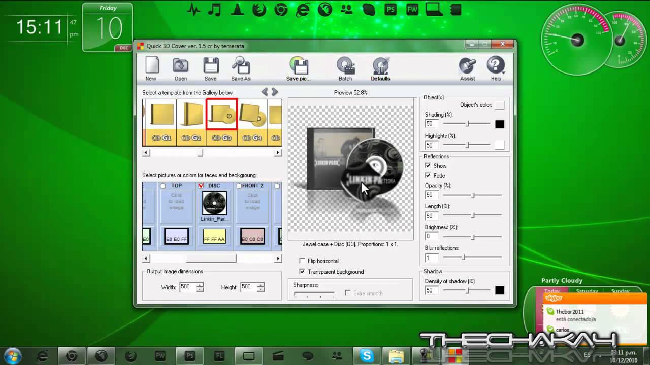Click the DISC color swatch FF FF AA
This screenshot has height=365, width=650.
click(214, 236)
